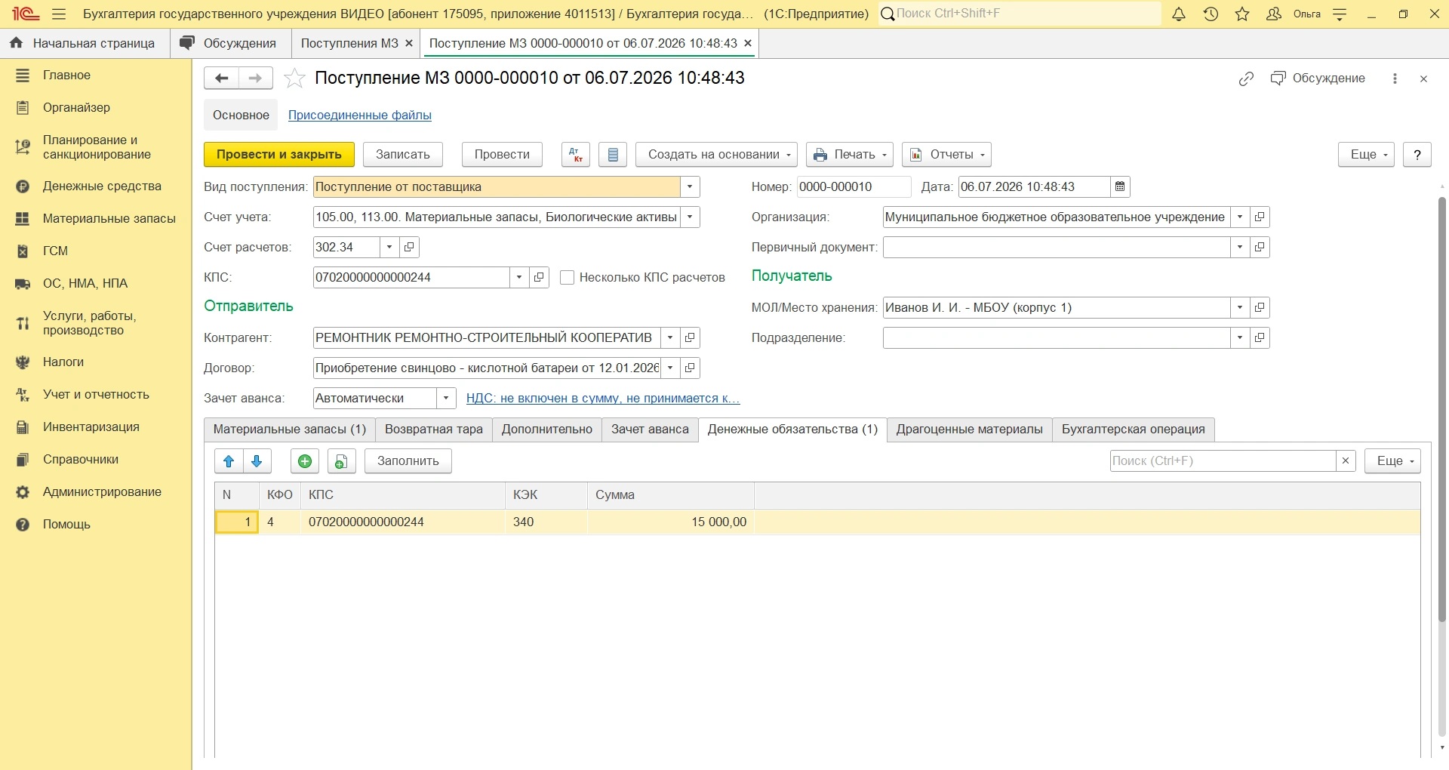Expand the Организация dropdown arrow
The width and height of the screenshot is (1449, 770).
[1240, 217]
